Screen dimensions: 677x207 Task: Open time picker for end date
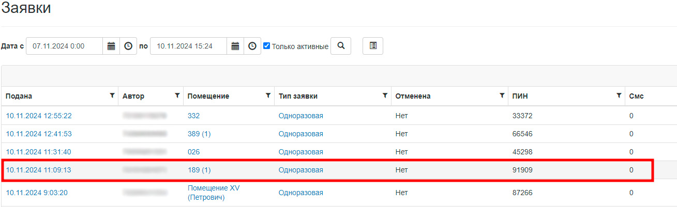pyautogui.click(x=252, y=46)
